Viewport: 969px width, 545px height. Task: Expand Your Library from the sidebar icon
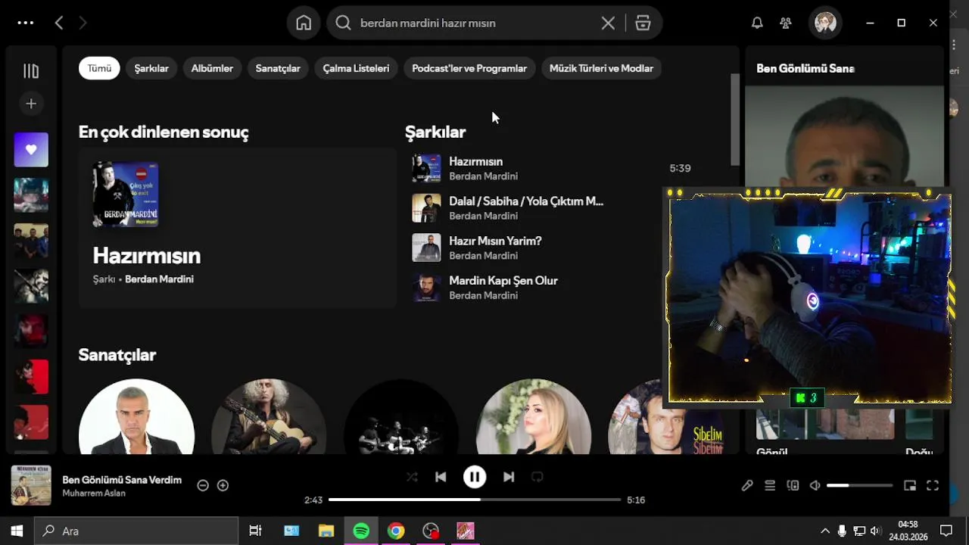coord(31,70)
